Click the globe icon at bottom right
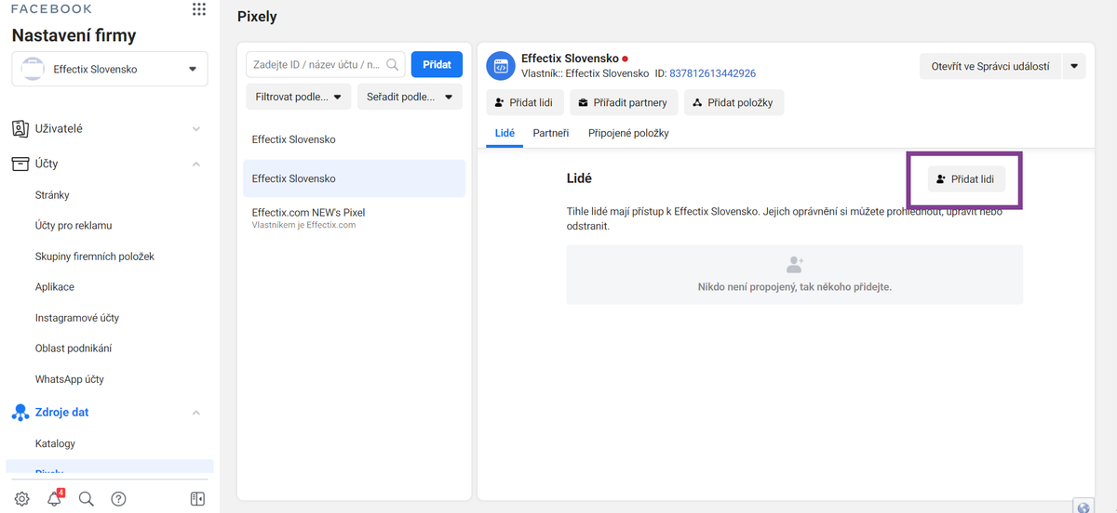The height and width of the screenshot is (513, 1117). (x=1083, y=506)
